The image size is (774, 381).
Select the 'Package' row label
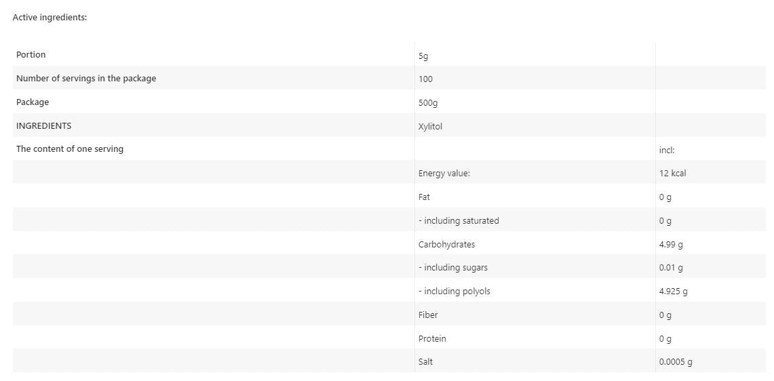coord(33,102)
